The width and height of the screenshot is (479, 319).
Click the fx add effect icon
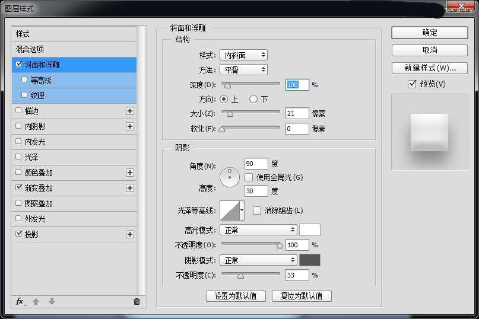(20, 301)
